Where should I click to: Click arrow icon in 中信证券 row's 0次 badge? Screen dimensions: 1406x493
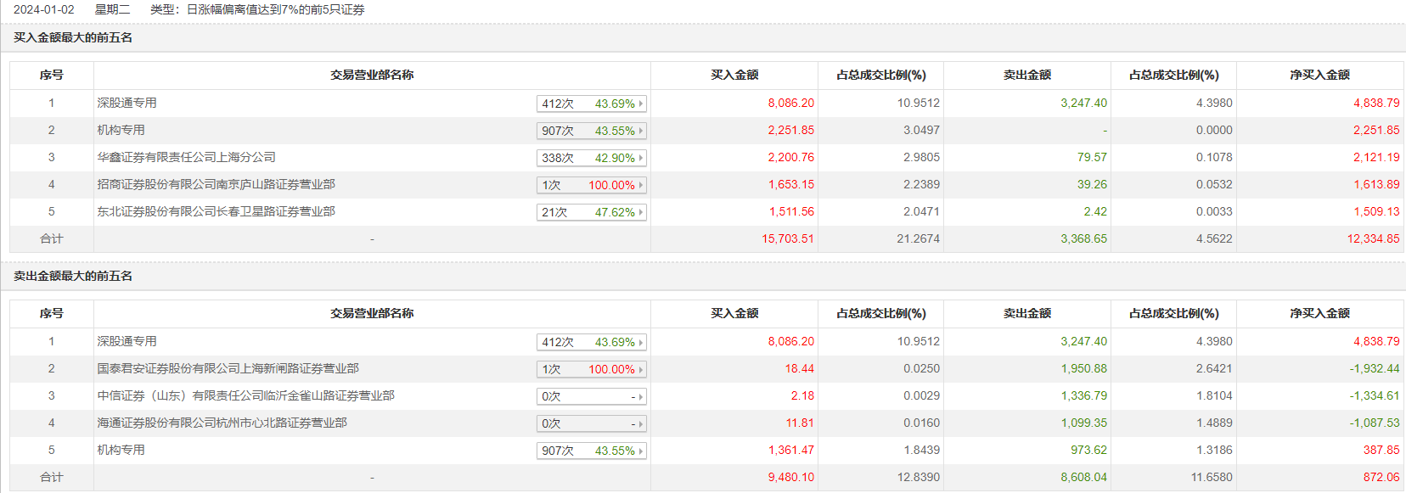pyautogui.click(x=641, y=396)
